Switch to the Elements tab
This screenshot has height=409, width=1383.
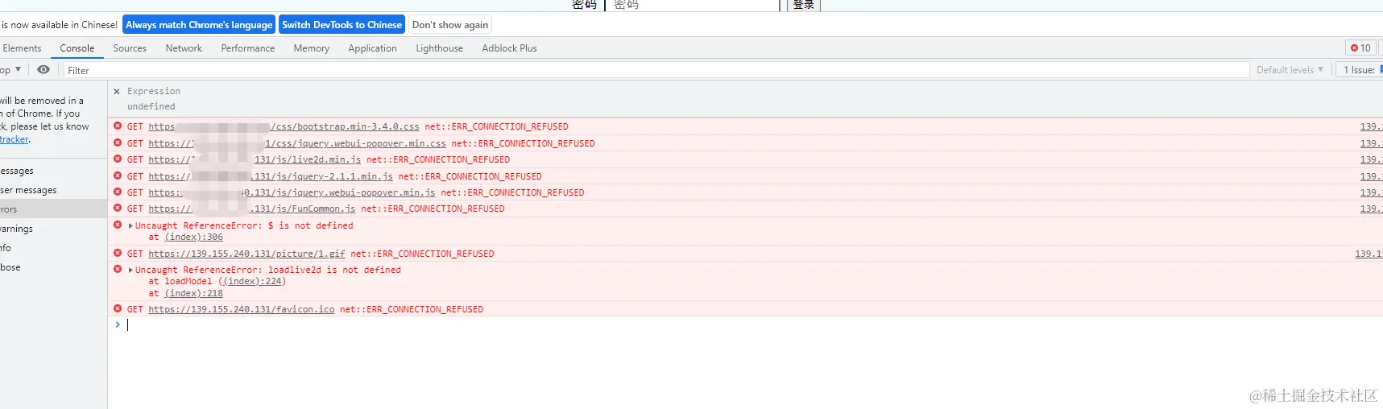pos(22,48)
